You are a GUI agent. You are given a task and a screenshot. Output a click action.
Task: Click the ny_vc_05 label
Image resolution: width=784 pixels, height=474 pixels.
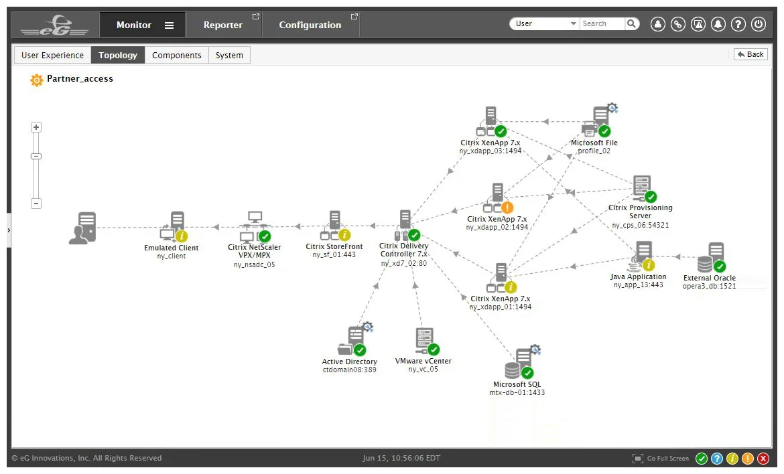[x=423, y=369]
